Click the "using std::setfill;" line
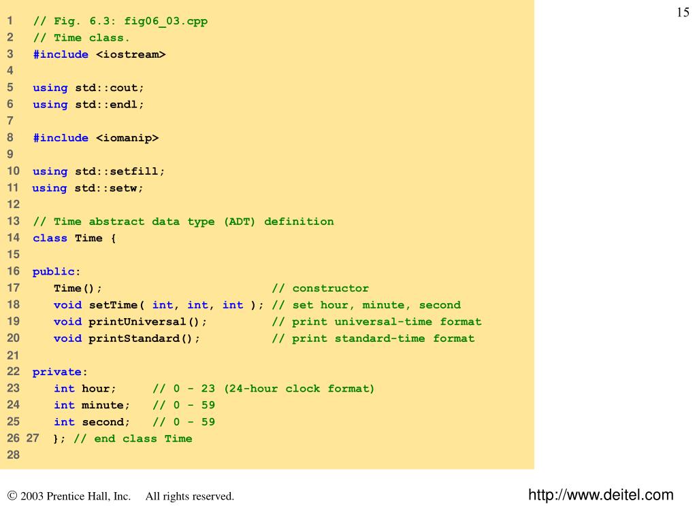Screen dimensions: 697x522 click(99, 171)
